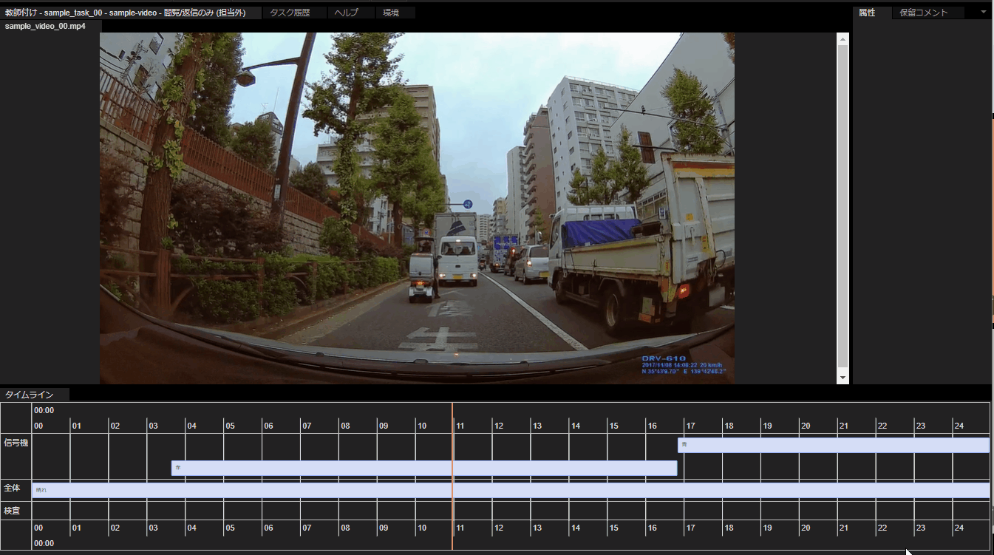Select the 晴れ annotation bar in 全体 row
The width and height of the screenshot is (994, 555).
[x=511, y=490]
